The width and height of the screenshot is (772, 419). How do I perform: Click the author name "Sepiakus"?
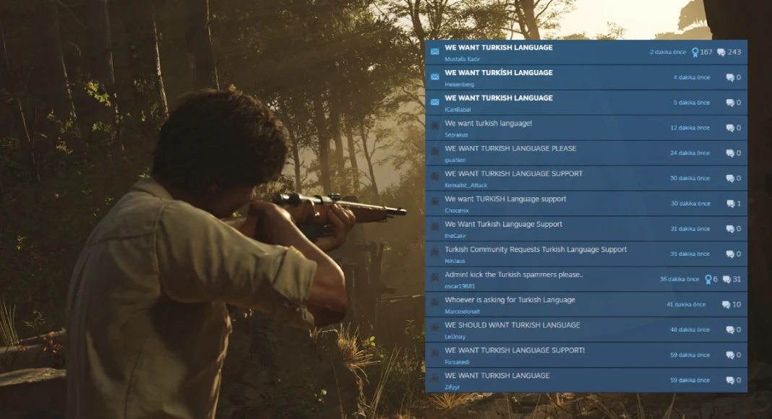point(456,135)
